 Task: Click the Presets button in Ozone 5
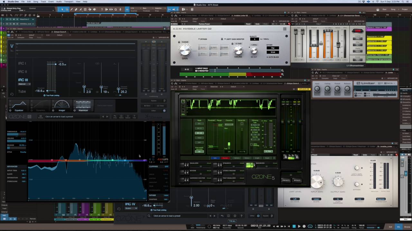coord(286,180)
